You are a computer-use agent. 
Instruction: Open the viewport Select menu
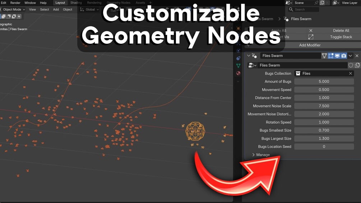click(x=45, y=9)
